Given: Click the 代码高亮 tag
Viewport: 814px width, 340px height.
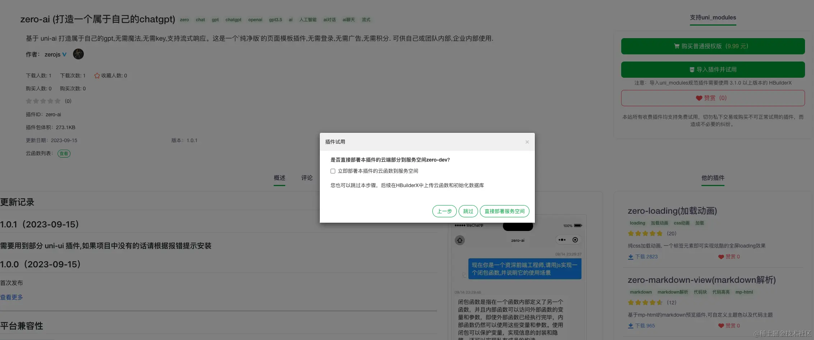Looking at the screenshot, I should [x=721, y=292].
